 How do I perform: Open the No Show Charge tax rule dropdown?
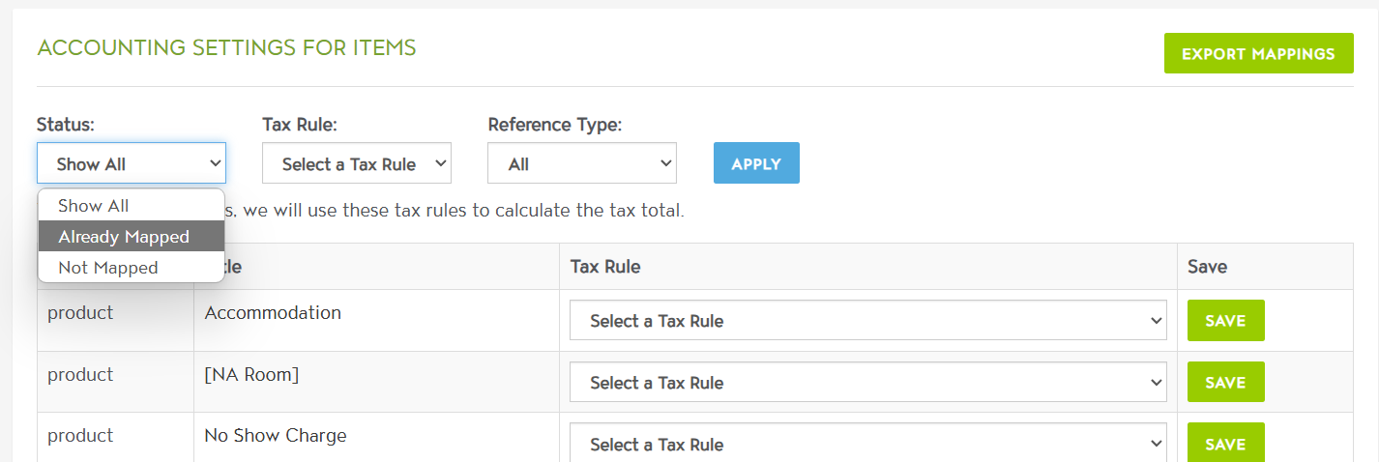867,445
